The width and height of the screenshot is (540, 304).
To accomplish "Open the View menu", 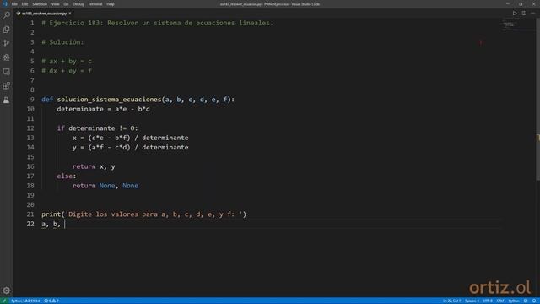I will click(x=55, y=4).
